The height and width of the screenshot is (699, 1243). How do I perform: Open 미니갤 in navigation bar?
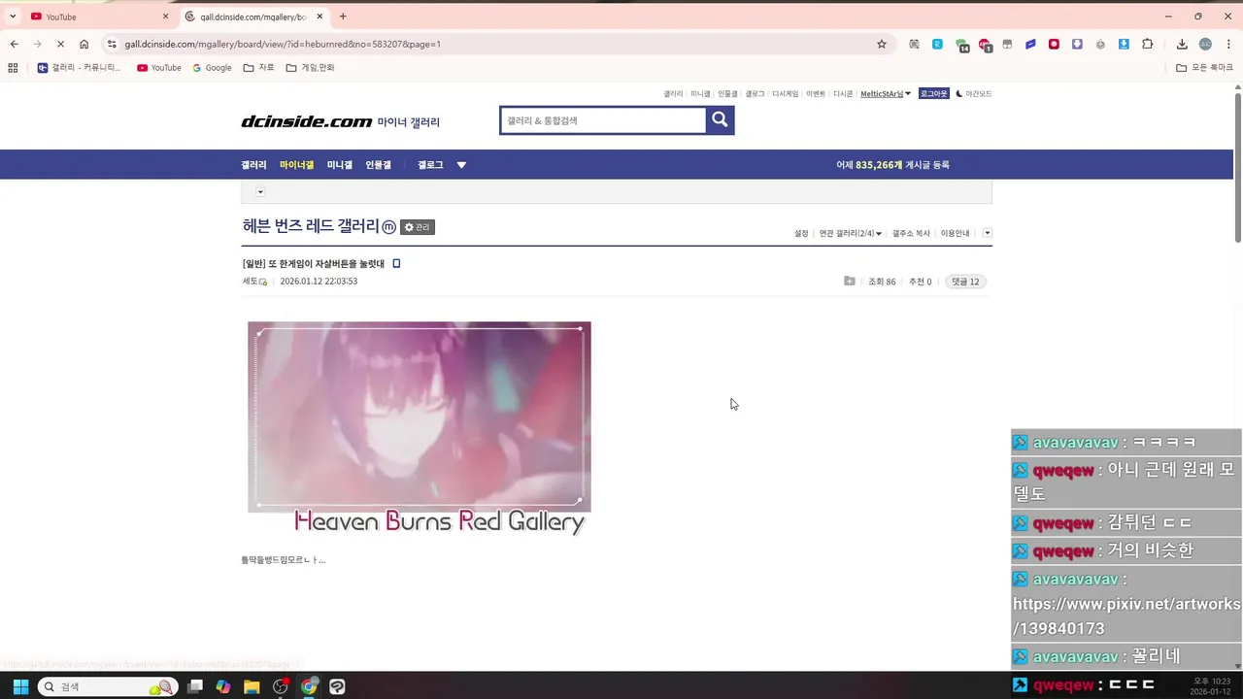[x=340, y=165]
